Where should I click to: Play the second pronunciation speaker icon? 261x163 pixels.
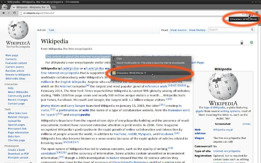pos(85,68)
